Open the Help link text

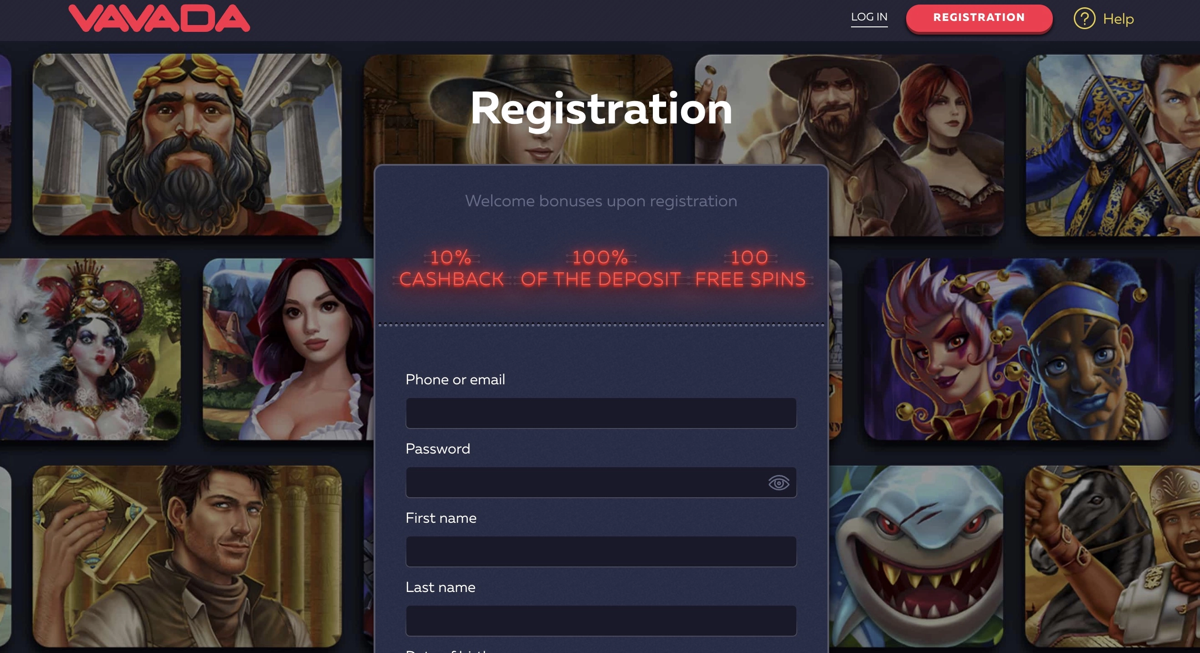(x=1118, y=19)
